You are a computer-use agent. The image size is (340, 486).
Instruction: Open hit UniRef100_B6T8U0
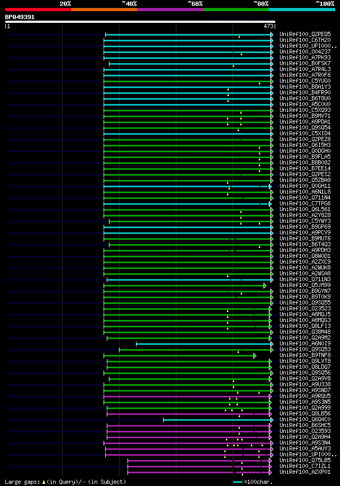point(305,98)
